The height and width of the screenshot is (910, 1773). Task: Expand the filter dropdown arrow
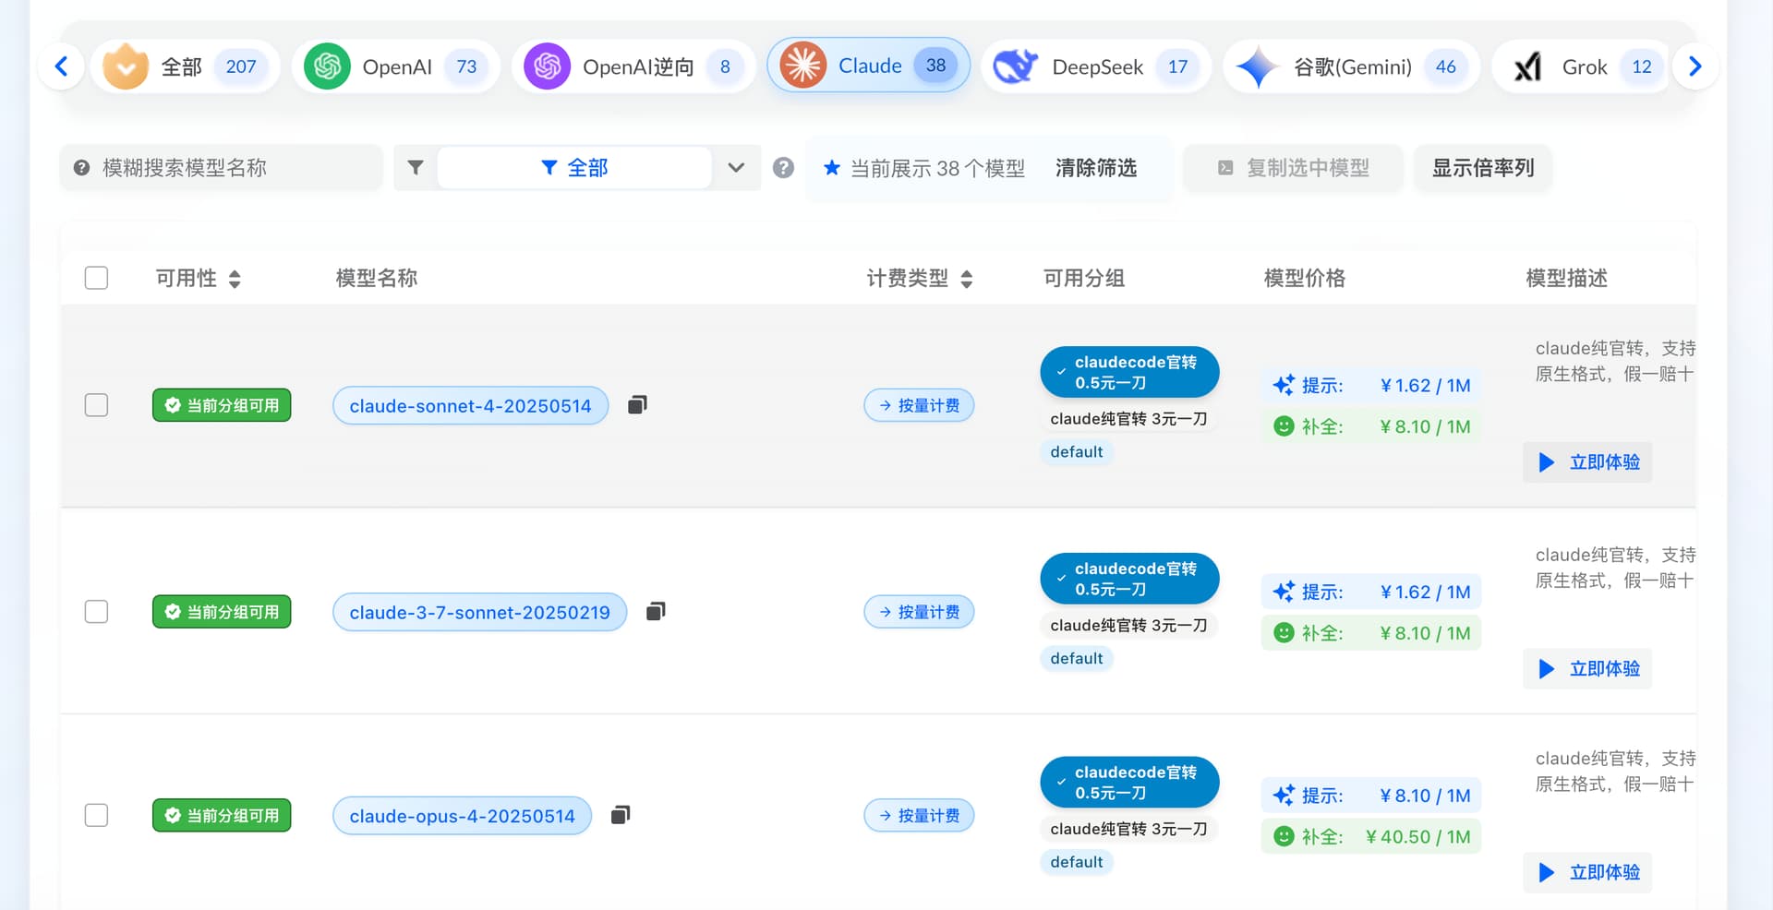coord(736,168)
